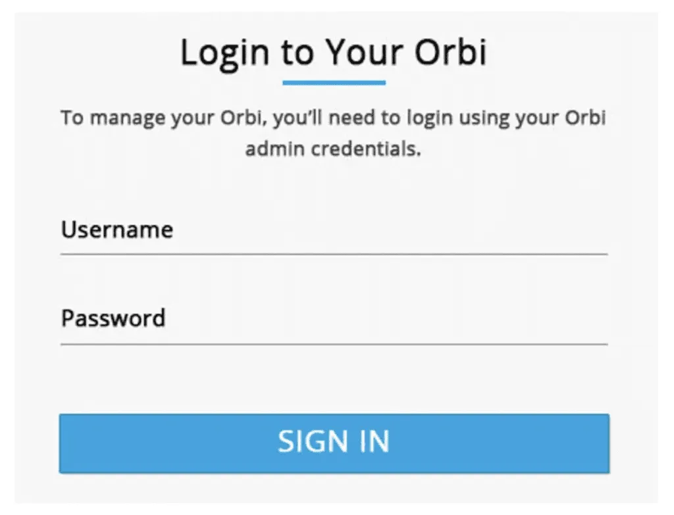Click "admin credentials." on the second line
This screenshot has width=674, height=515.
pos(333,149)
